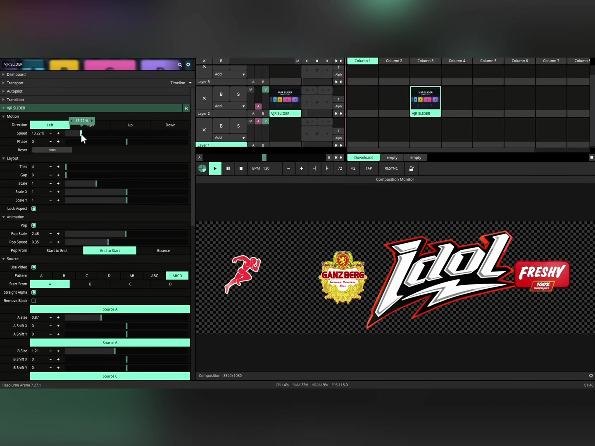Click the P. preset button on VJR SLIDER

click(186, 108)
